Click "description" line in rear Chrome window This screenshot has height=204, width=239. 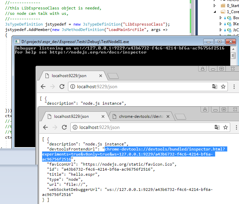coord(86,103)
